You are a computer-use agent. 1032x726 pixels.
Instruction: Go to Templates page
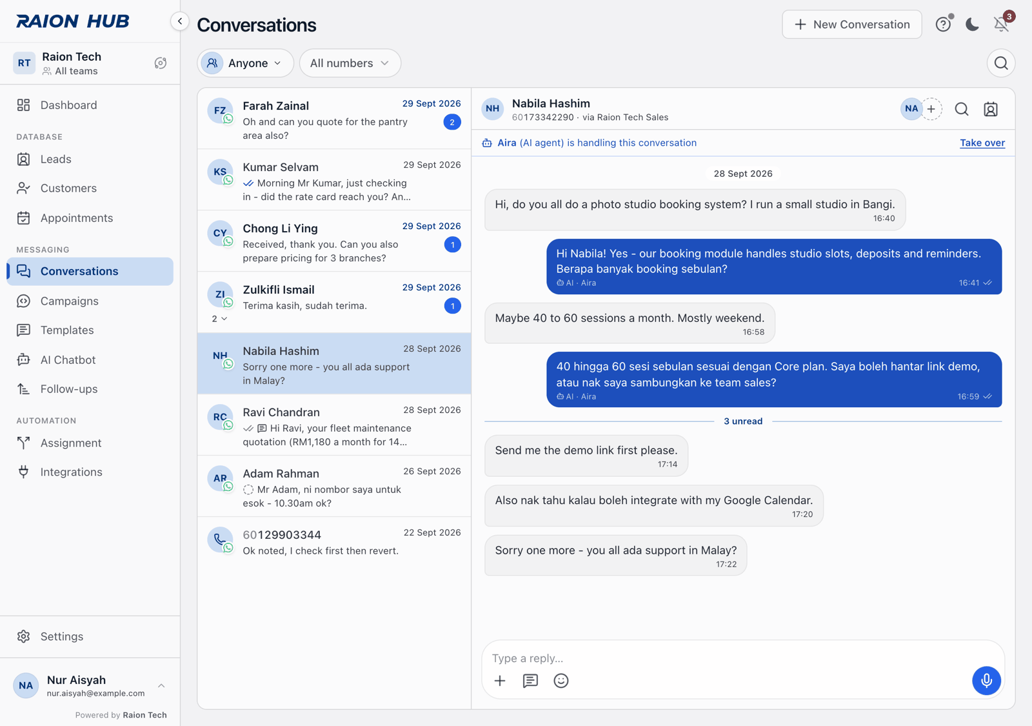pos(90,330)
